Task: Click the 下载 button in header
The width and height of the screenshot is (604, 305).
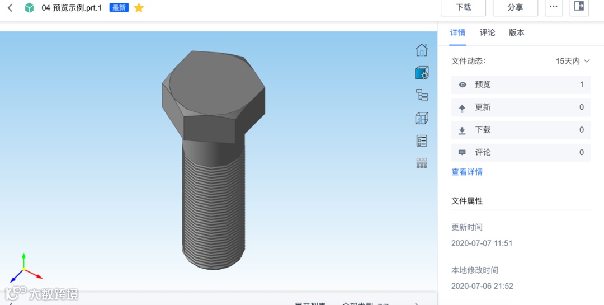Action: (464, 8)
